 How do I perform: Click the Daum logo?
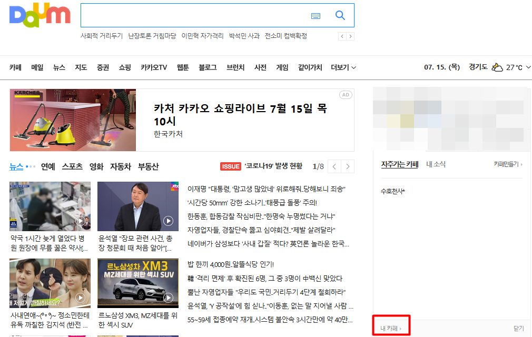[x=40, y=15]
